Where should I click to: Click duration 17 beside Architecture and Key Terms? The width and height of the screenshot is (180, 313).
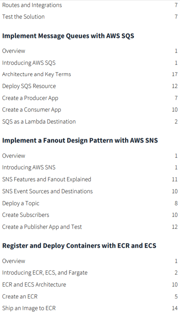click(175, 74)
